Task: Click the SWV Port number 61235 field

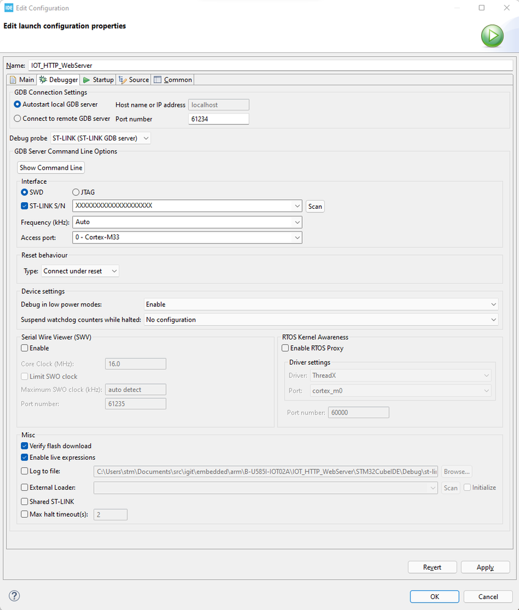Action: click(136, 404)
